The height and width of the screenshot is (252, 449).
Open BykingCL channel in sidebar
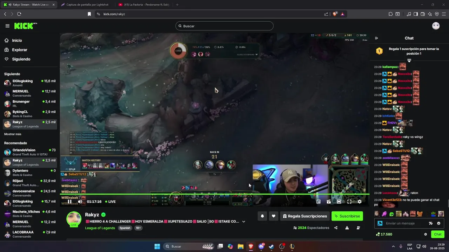(x=30, y=114)
